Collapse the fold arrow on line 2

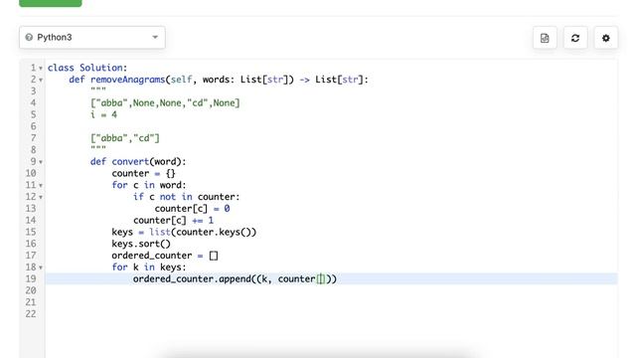pos(41,80)
